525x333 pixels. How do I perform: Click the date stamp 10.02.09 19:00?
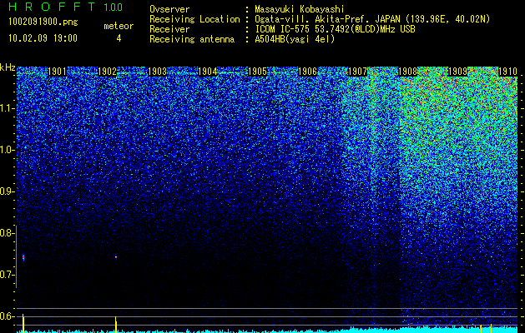(43, 38)
